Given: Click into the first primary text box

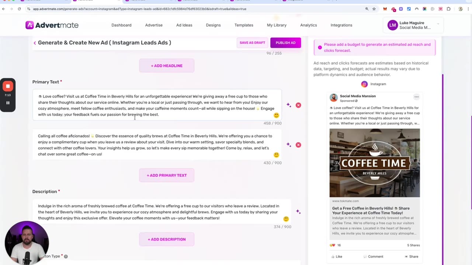Looking at the screenshot, I should pos(157,105).
